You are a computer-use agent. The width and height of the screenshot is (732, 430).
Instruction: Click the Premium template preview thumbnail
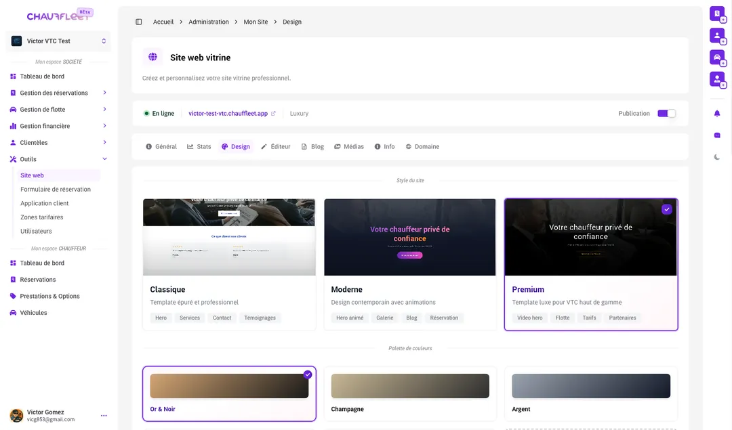[x=591, y=238]
